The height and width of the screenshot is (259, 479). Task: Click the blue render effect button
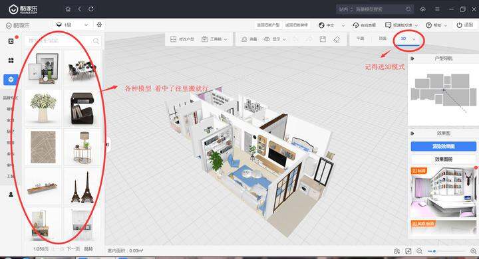(443, 146)
